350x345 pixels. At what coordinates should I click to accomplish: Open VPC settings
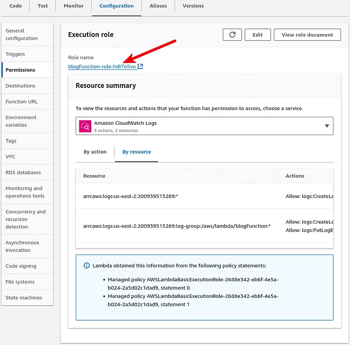[x=27, y=156]
